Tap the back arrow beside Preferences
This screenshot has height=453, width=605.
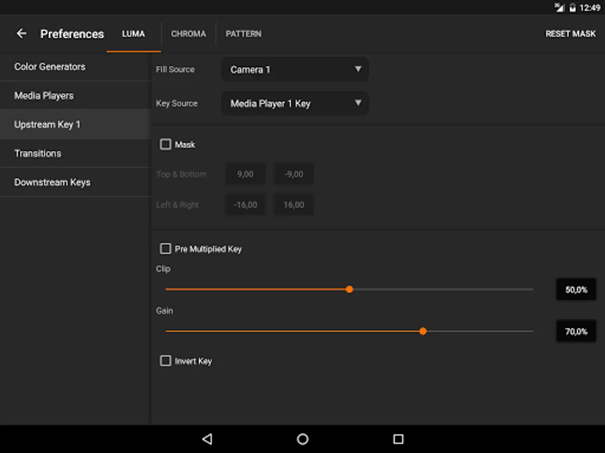coord(21,34)
